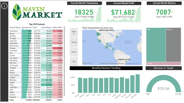Click the January revenue bar
Screen dimensions: 184x103
(x=80, y=85)
